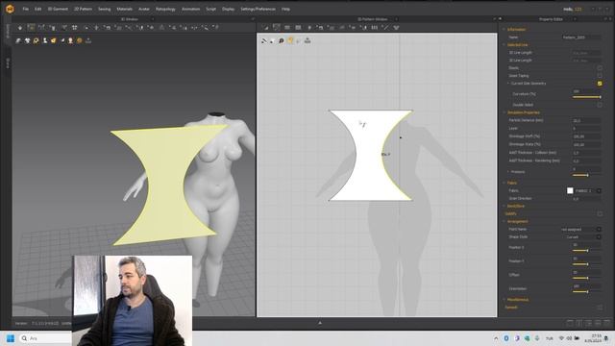Open the Avatar menu
Image resolution: width=615 pixels, height=346 pixels.
click(x=144, y=9)
